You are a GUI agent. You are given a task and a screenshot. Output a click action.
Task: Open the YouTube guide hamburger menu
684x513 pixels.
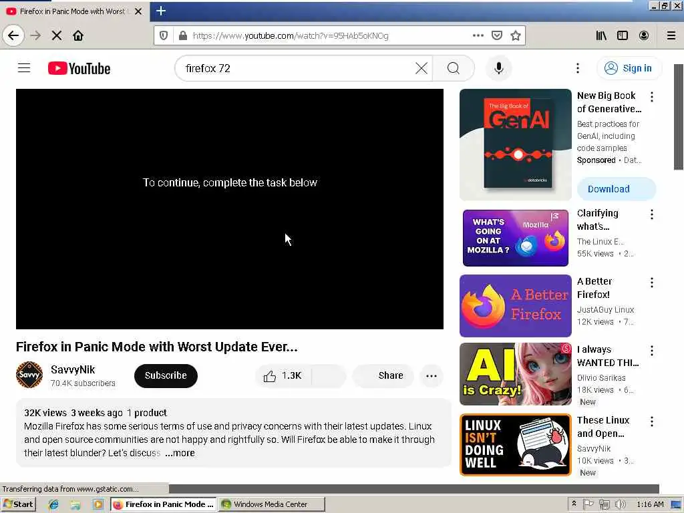pos(24,68)
